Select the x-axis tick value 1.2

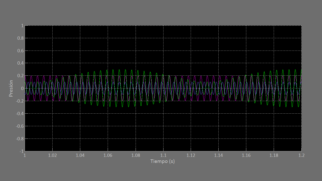coord(301,155)
